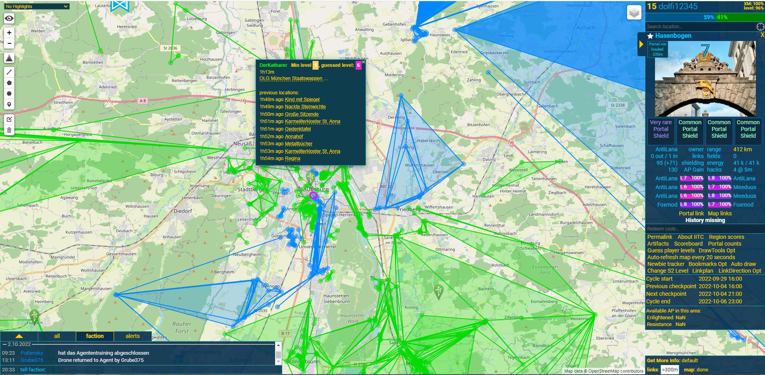Expand chat with the up arrow
765x375 pixels.
click(19, 336)
